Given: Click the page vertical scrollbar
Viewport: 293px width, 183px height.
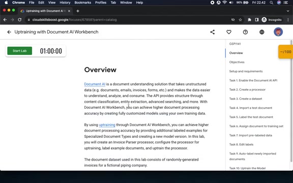Looking at the screenshot, I should 291,101.
